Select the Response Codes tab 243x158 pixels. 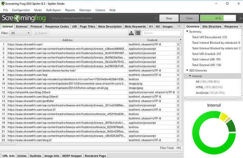pos(57,27)
